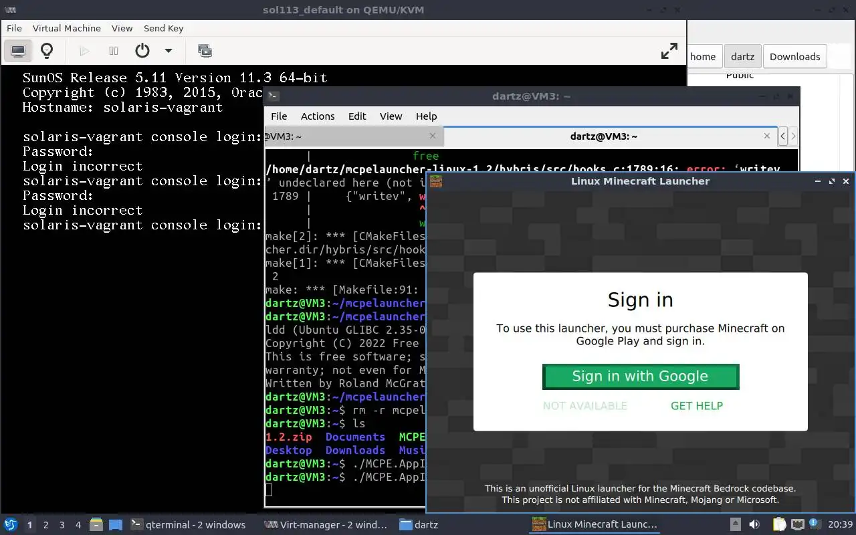This screenshot has height=535, width=856.
Task: Switch to desktop workspace 3
Action: [62, 525]
